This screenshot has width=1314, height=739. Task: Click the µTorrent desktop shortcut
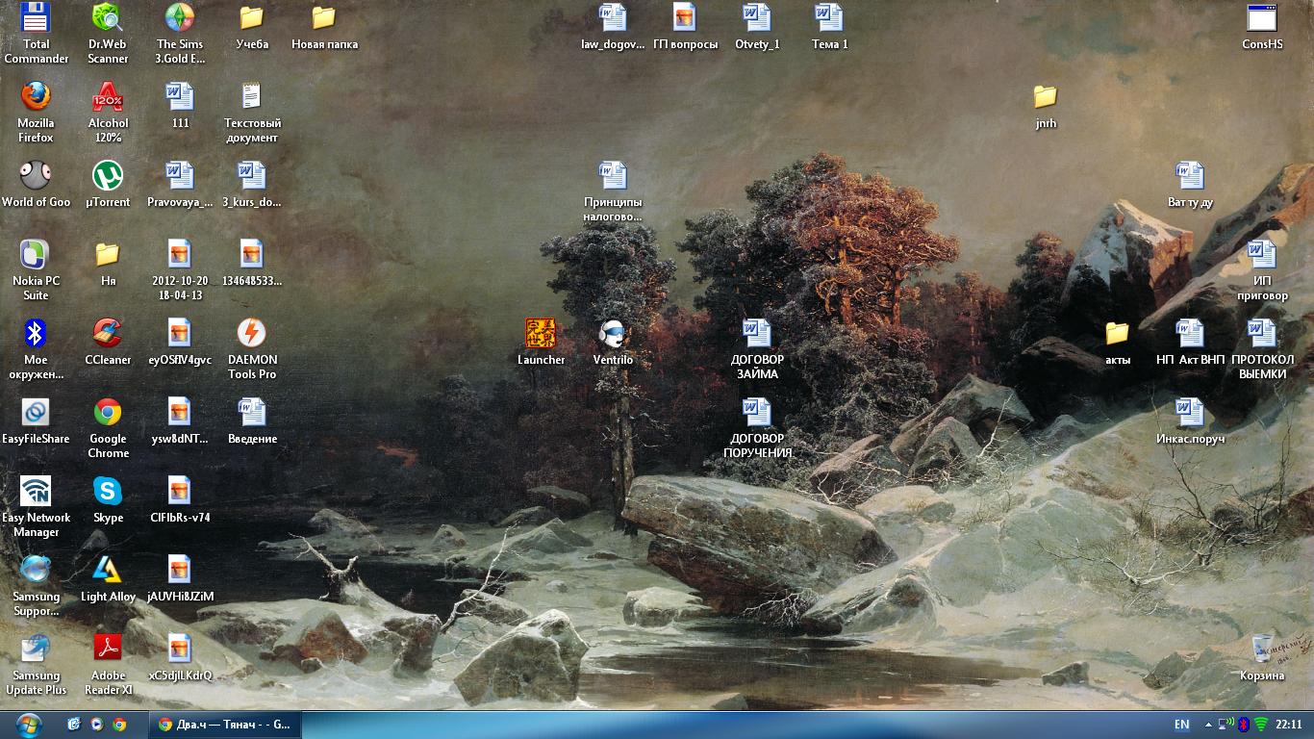pos(108,184)
